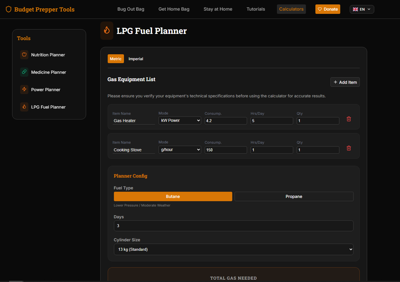Click the shield logo icon
400x282 pixels.
tap(9, 9)
